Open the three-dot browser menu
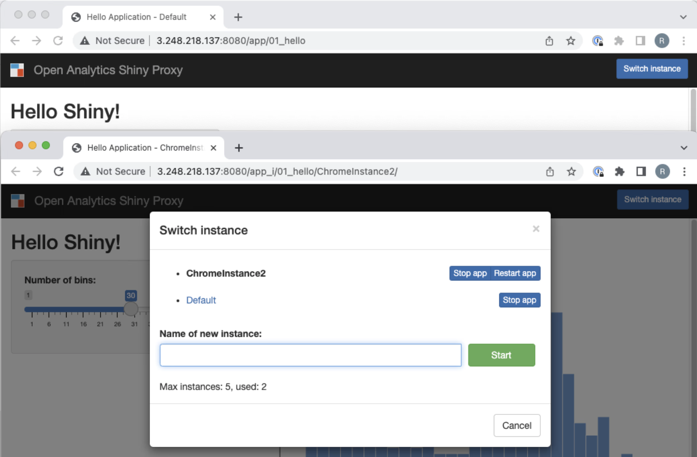The width and height of the screenshot is (697, 457). point(685,171)
